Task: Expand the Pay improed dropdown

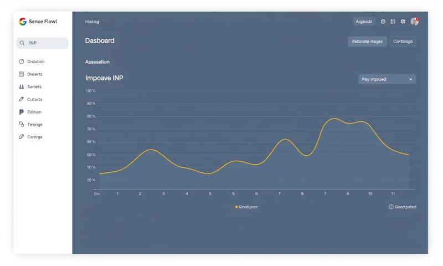Action: coord(387,79)
